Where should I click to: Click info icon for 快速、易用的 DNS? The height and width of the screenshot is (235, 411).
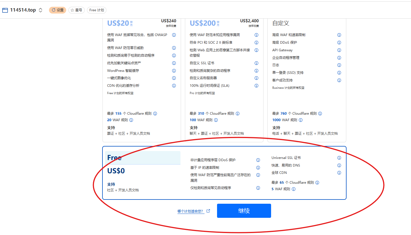(339, 165)
